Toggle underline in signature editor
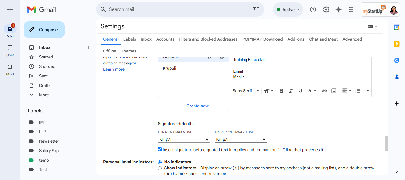 coord(300,91)
